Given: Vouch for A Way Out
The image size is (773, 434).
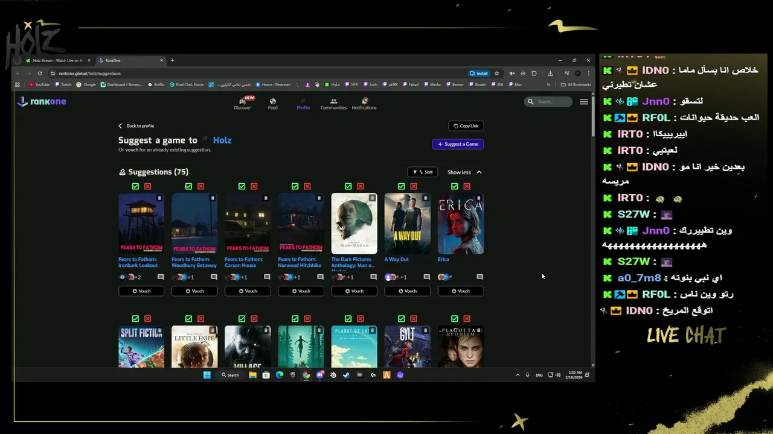Looking at the screenshot, I should point(407,291).
